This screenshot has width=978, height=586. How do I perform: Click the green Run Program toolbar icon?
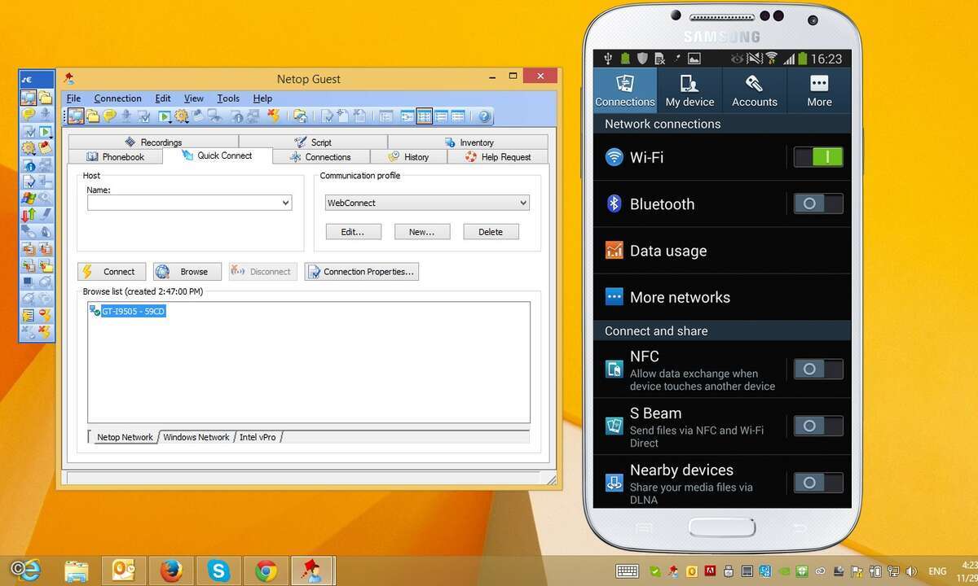164,116
